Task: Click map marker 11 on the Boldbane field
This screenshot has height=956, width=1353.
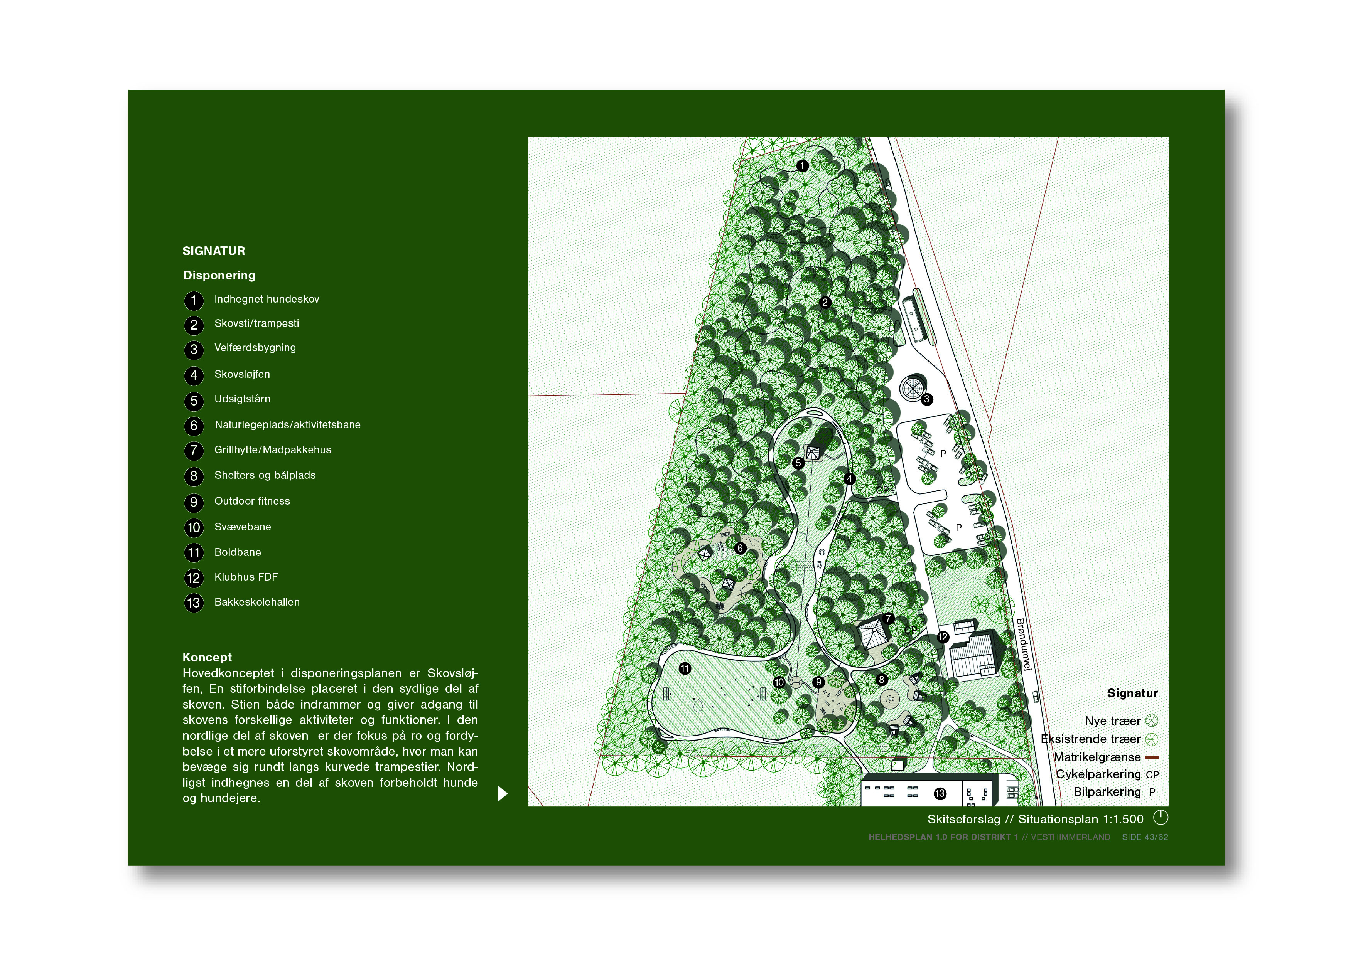Action: pos(685,668)
